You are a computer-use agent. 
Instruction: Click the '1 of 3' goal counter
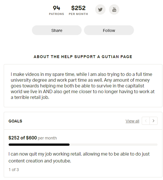[x=14, y=170]
